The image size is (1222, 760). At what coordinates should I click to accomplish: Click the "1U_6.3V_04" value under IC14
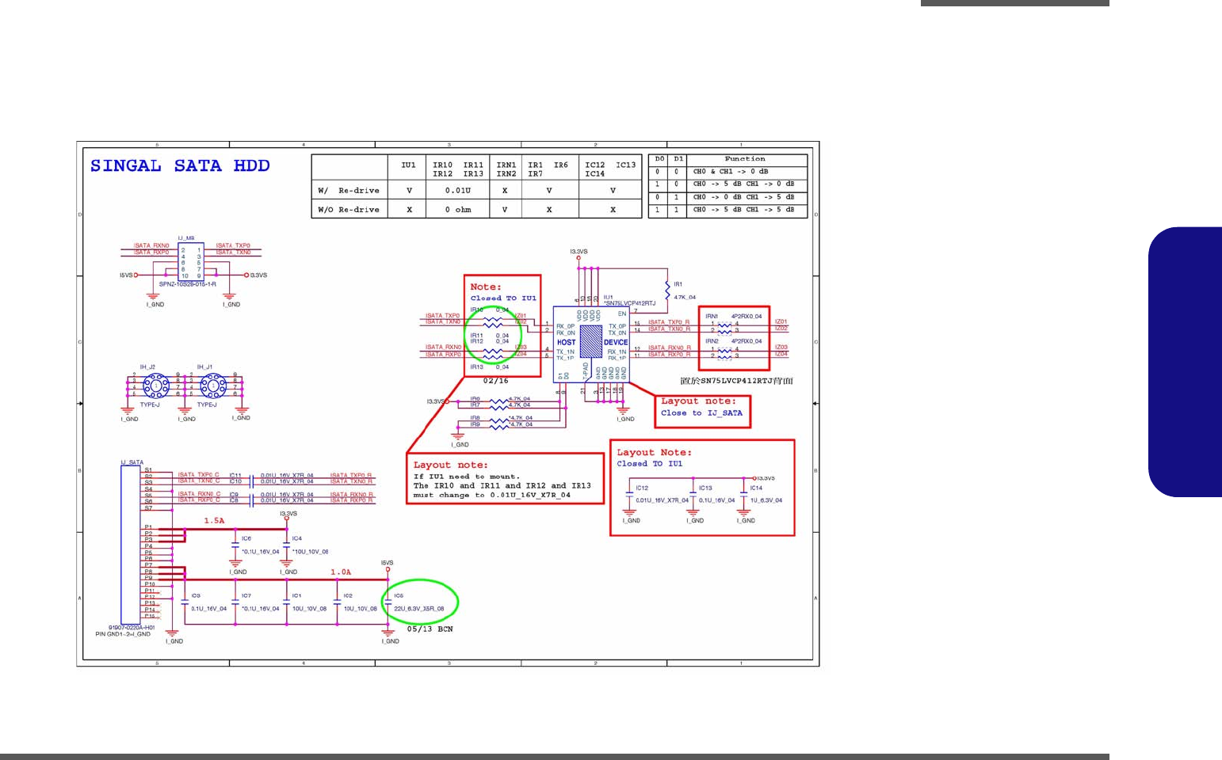point(766,500)
